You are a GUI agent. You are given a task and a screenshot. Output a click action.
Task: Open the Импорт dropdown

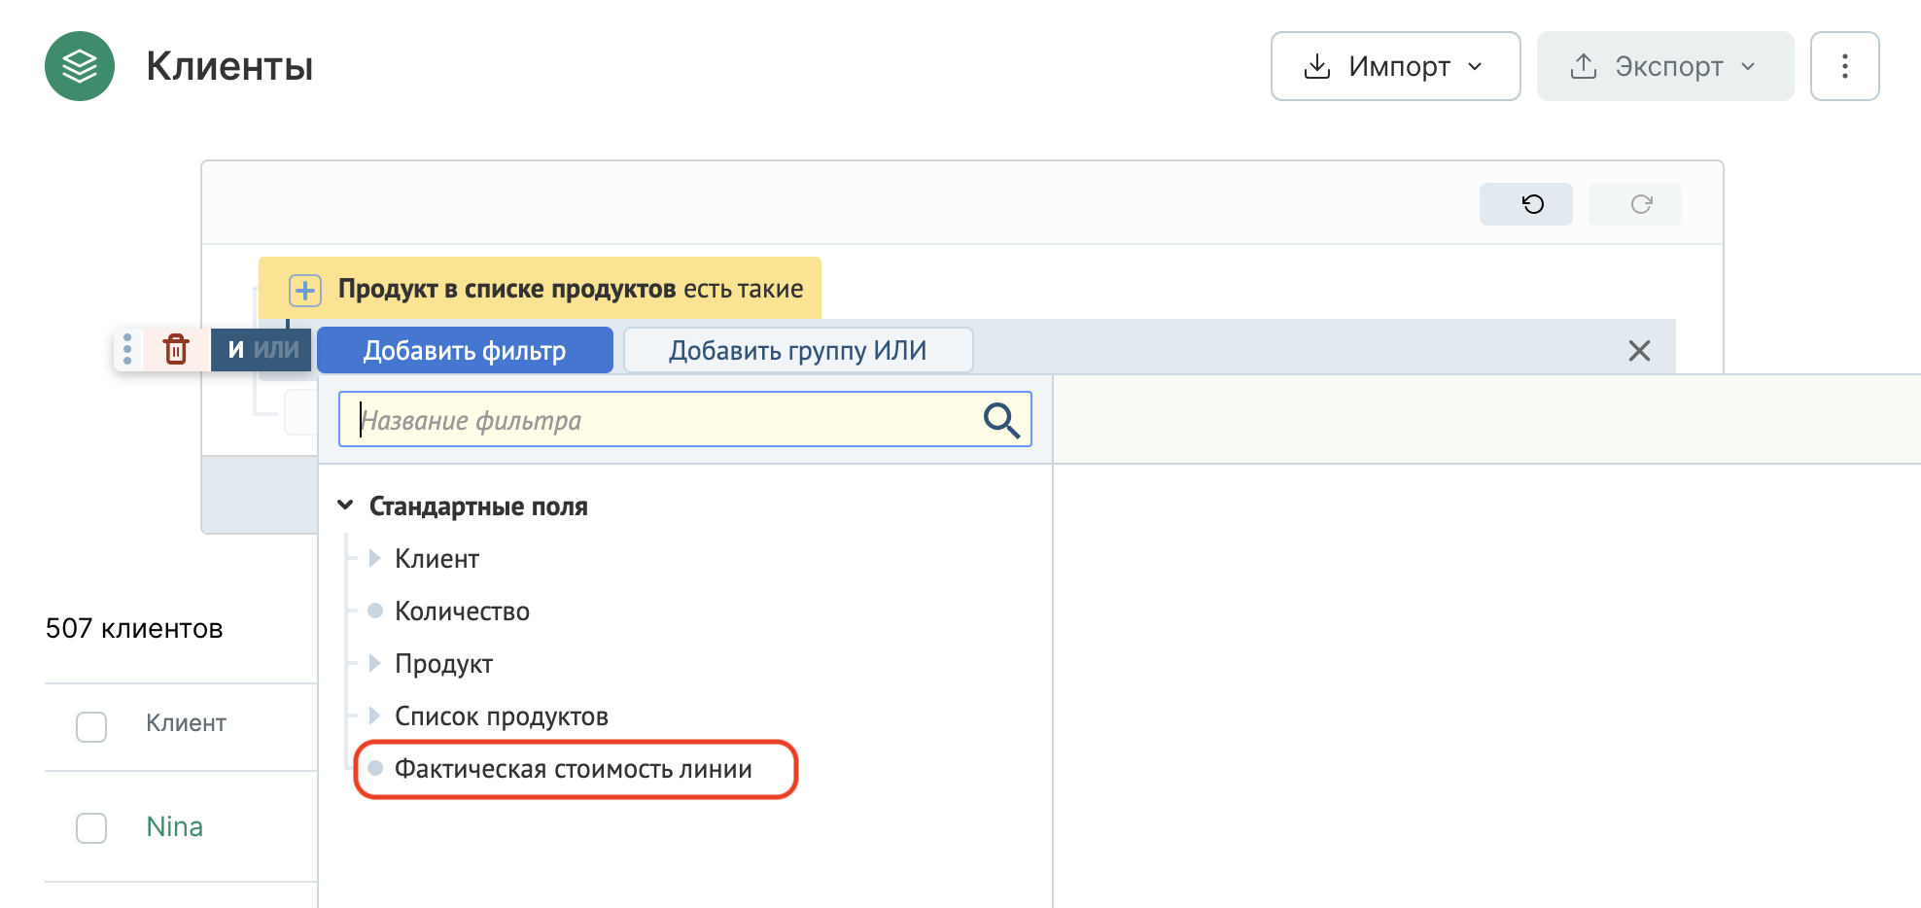(x=1395, y=66)
